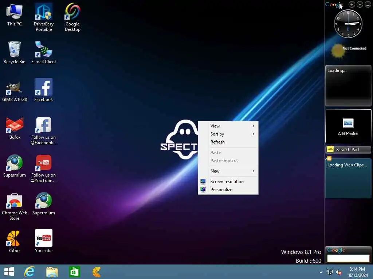373x279 pixels.
Task: Launch Internet Explorer from the taskbar
Action: point(30,272)
